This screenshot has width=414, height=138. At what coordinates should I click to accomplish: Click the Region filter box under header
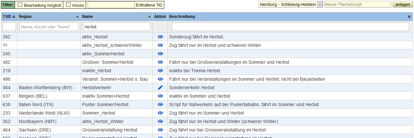pos(49,27)
